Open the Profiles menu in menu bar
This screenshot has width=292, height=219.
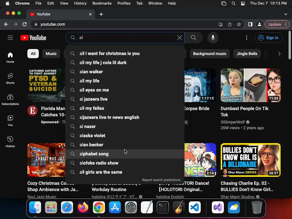pyautogui.click(x=124, y=3)
